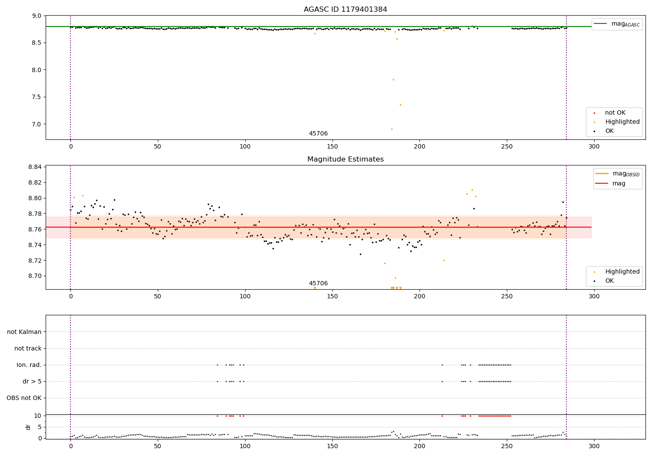The image size is (652, 456).
Task: Click the 'not track' row label
Action: pyautogui.click(x=28, y=349)
